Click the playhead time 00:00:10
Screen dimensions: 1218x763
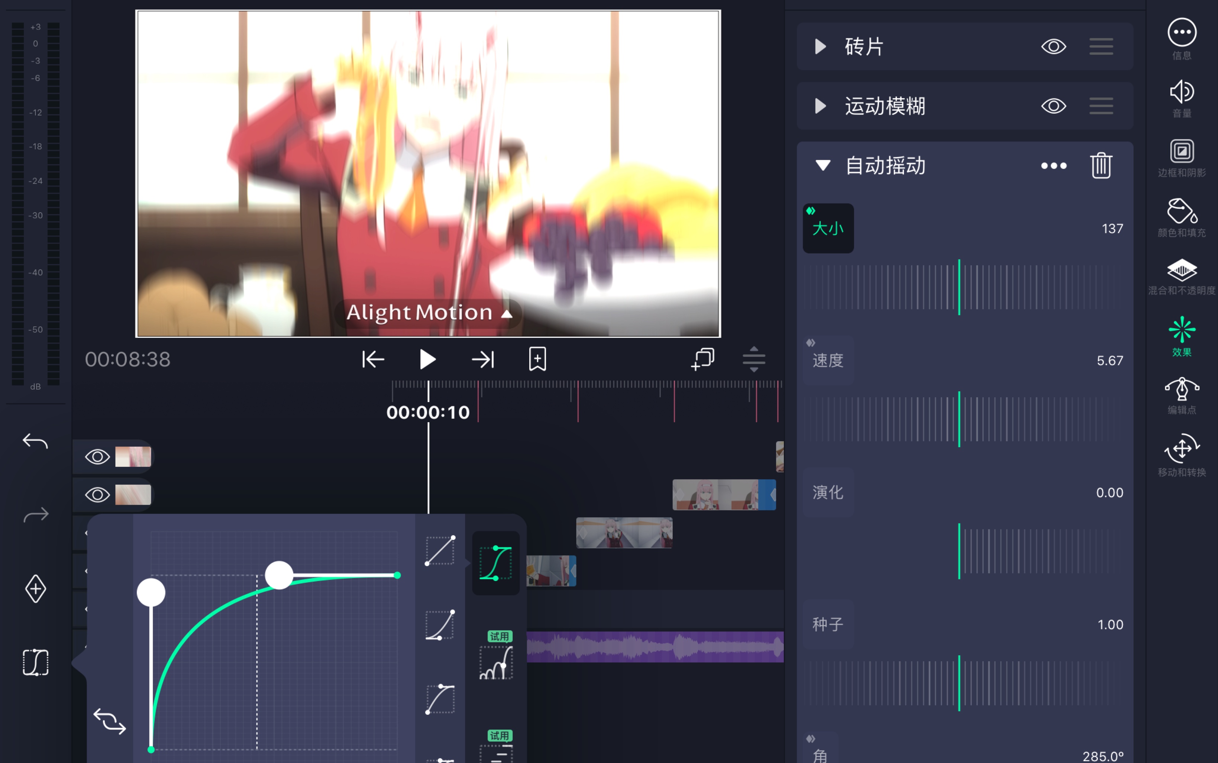pos(428,413)
